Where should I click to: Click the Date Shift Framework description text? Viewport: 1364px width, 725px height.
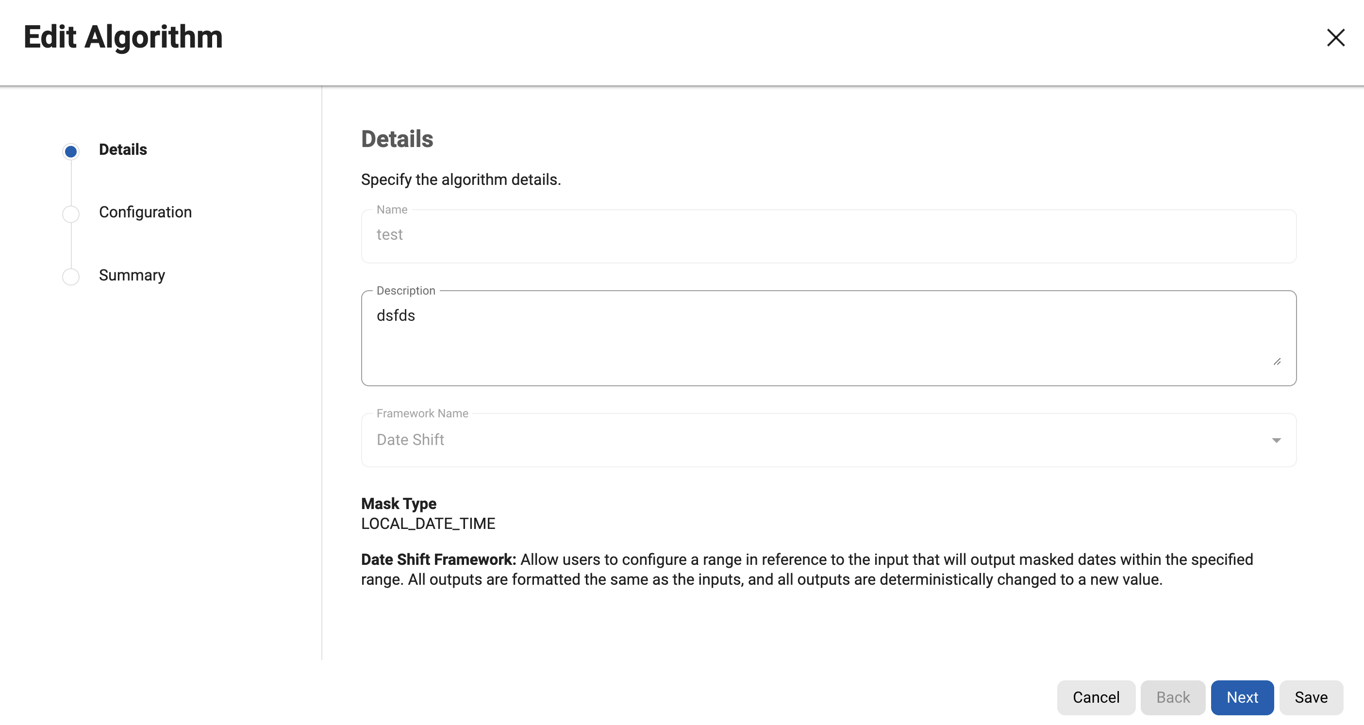[807, 569]
